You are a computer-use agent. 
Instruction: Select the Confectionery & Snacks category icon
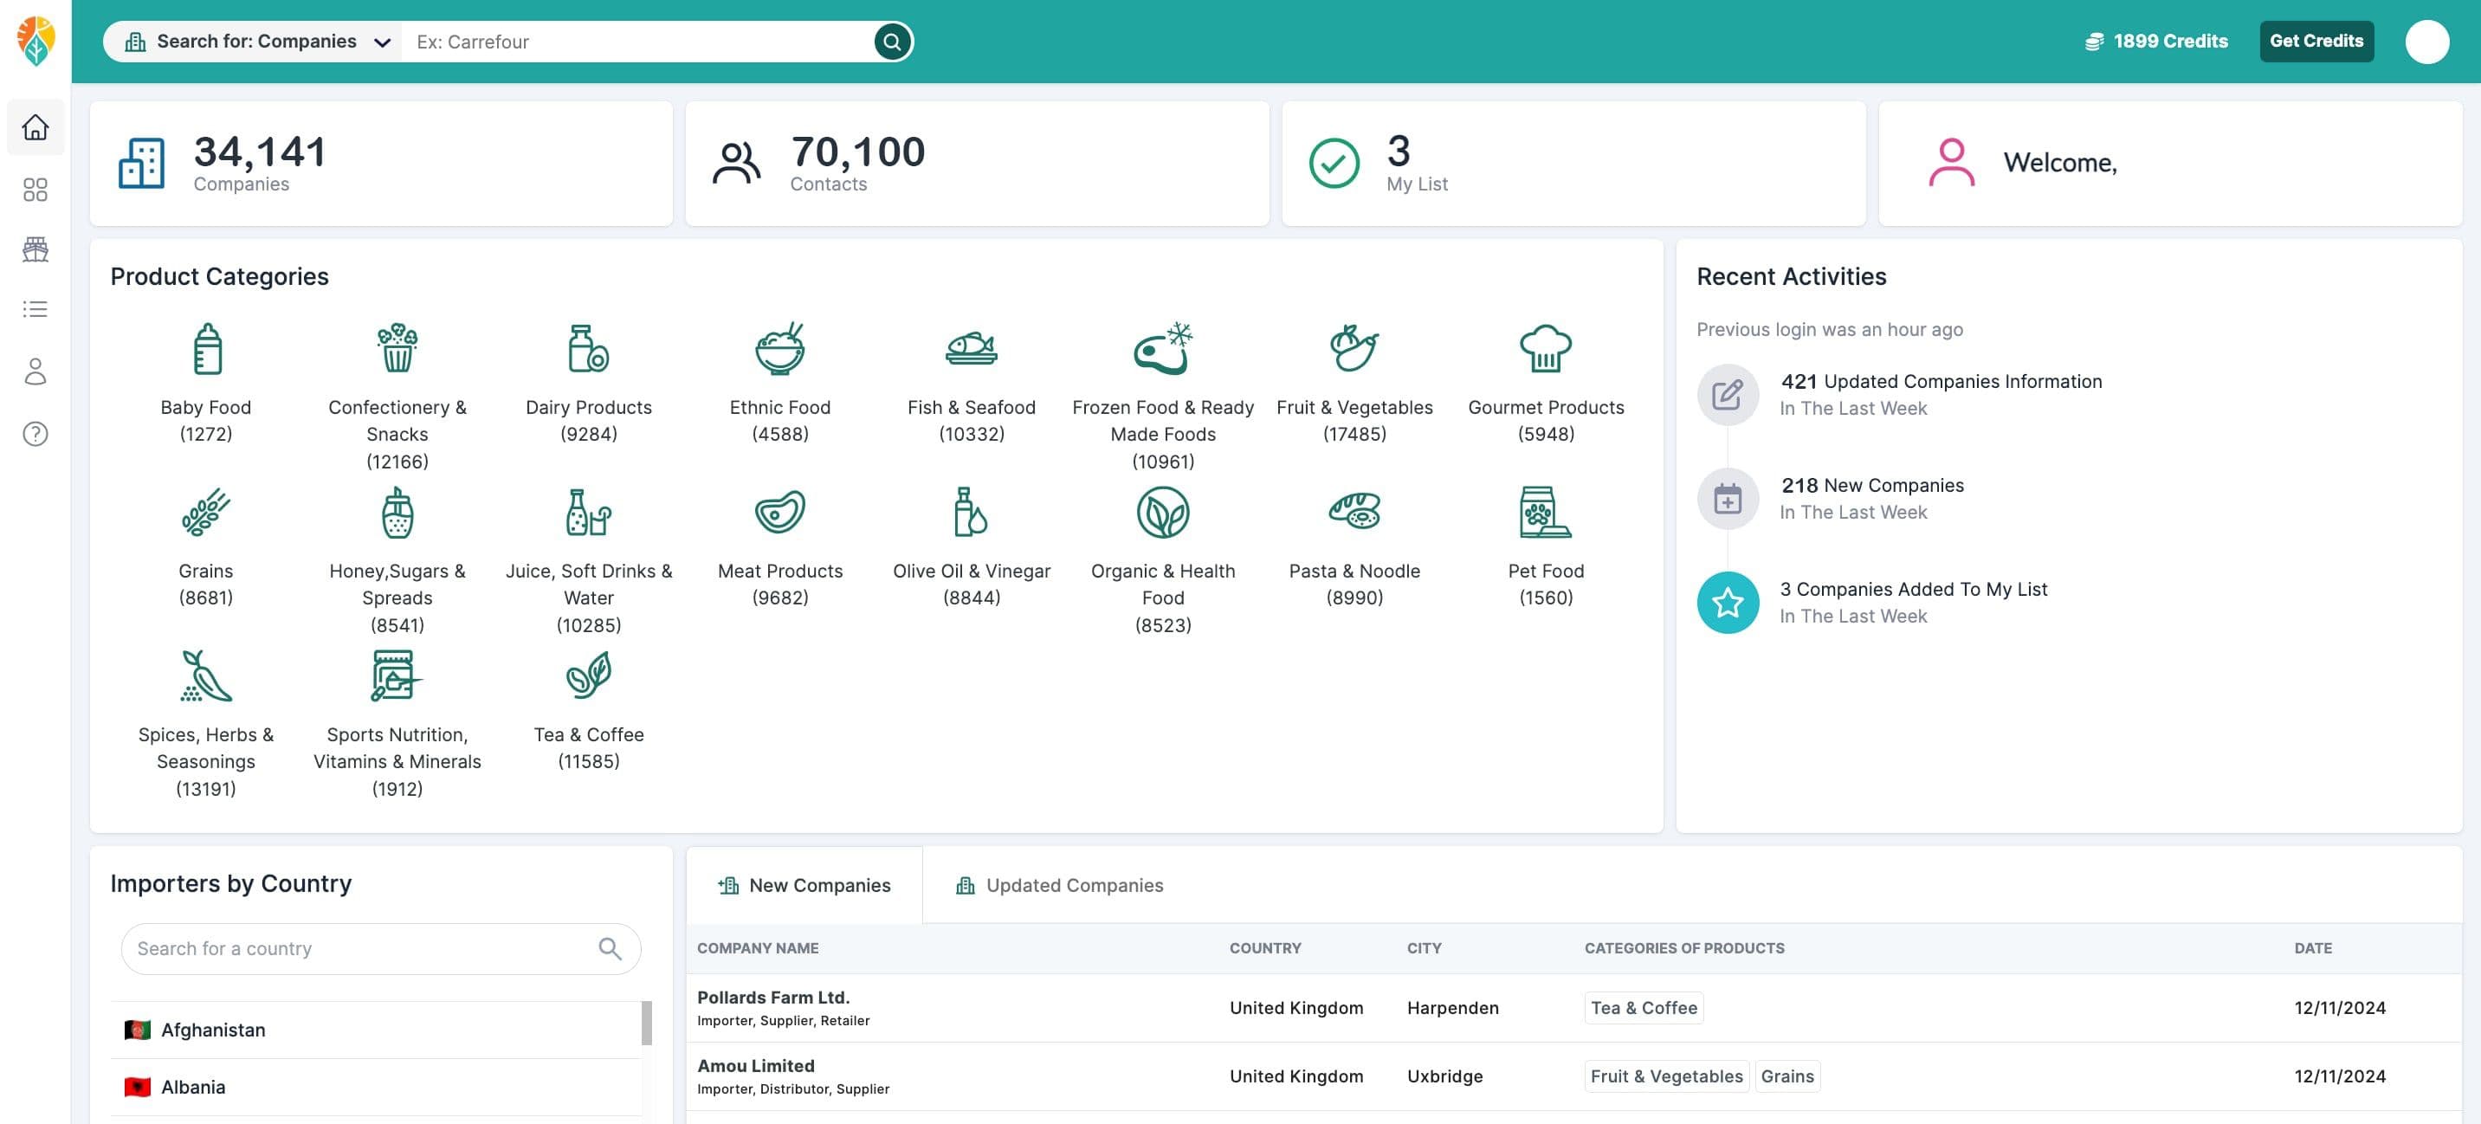click(x=397, y=348)
